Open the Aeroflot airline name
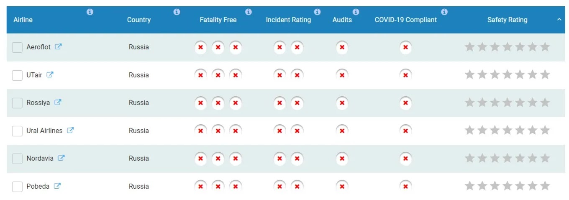This screenshot has width=569, height=200. click(38, 47)
